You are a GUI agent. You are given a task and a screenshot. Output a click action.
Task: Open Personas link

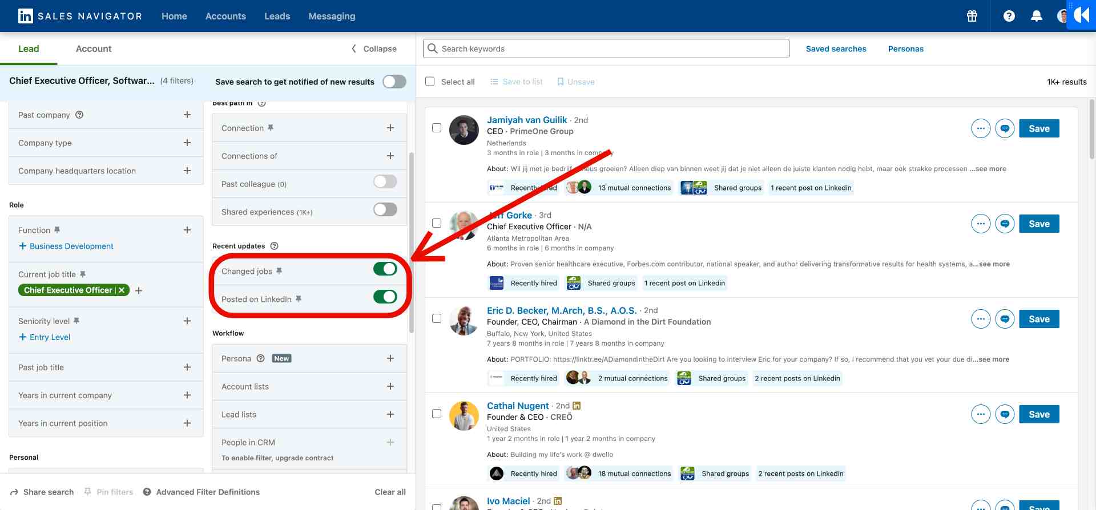point(905,48)
